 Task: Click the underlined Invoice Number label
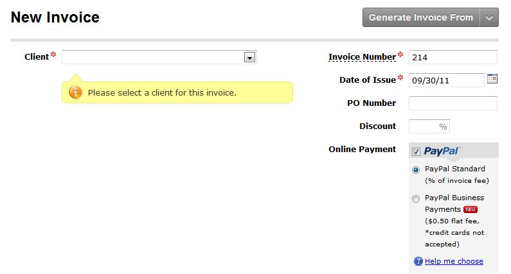[x=362, y=57]
